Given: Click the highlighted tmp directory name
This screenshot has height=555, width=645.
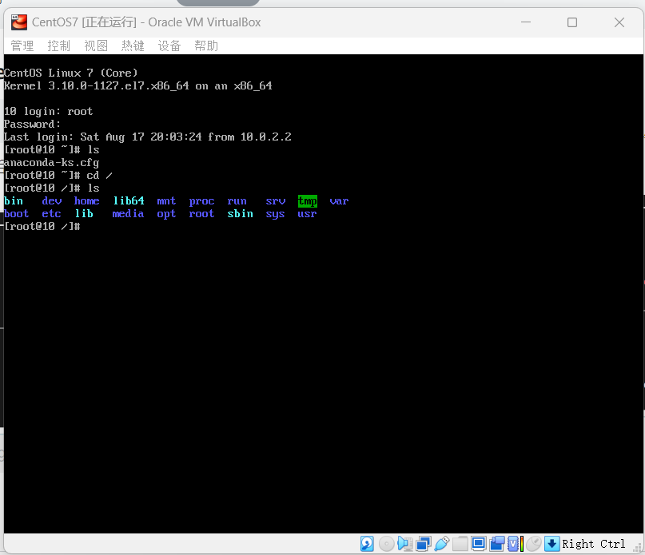Looking at the screenshot, I should pos(307,201).
